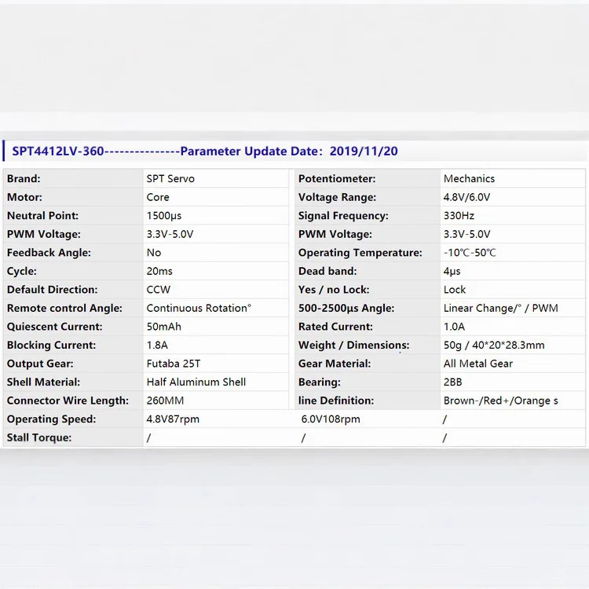Select the 'Motor:' label
The height and width of the screenshot is (589, 589).
click(x=24, y=197)
